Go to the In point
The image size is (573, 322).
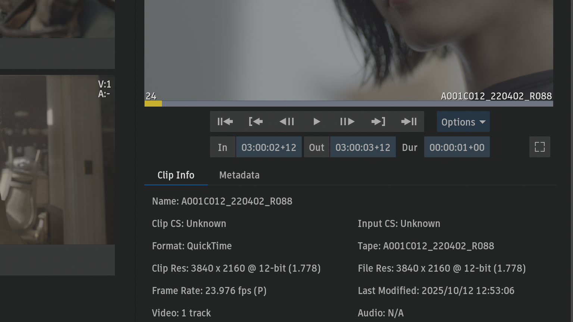[256, 121]
